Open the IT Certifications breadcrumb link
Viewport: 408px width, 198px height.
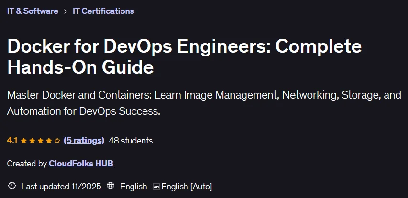coord(103,11)
